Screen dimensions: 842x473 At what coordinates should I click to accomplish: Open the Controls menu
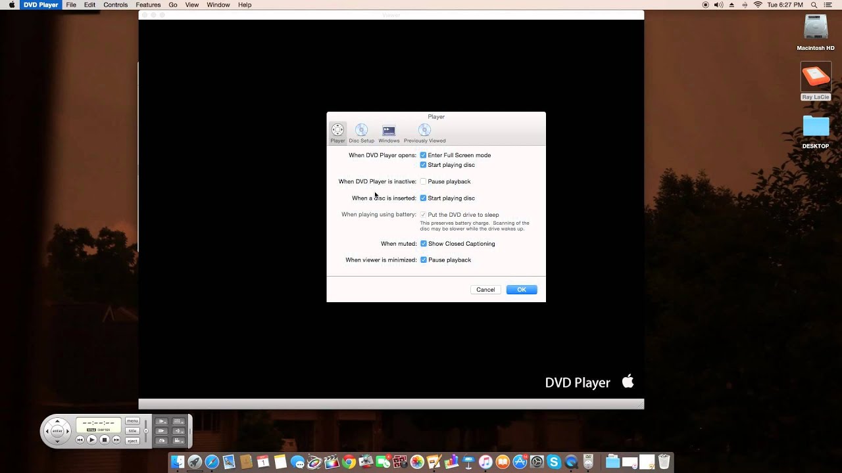coord(115,5)
